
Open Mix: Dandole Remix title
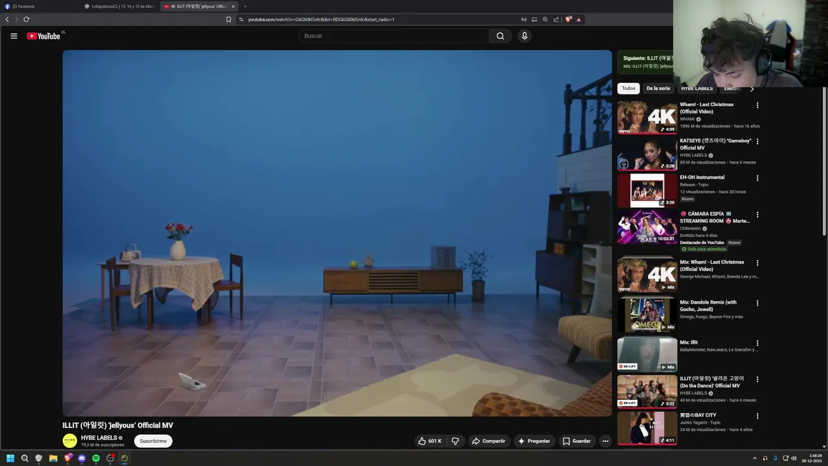click(x=708, y=305)
